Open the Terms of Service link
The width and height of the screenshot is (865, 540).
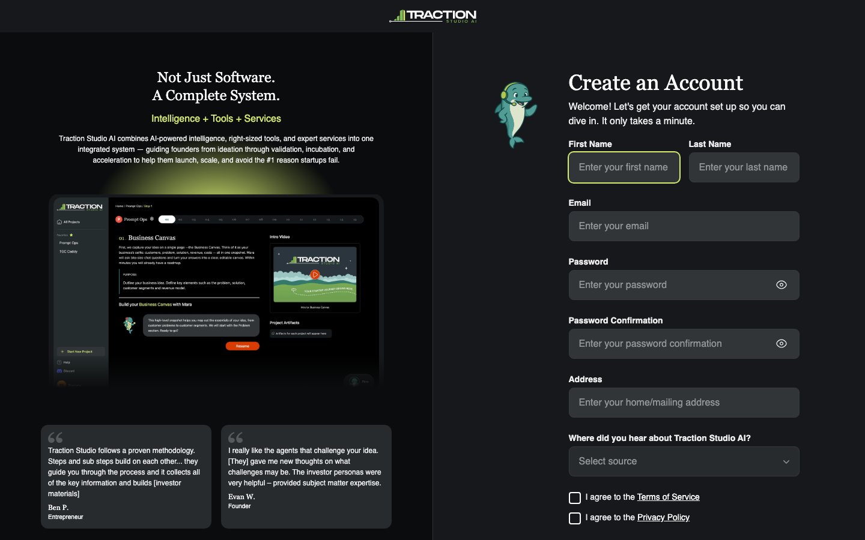tap(668, 497)
